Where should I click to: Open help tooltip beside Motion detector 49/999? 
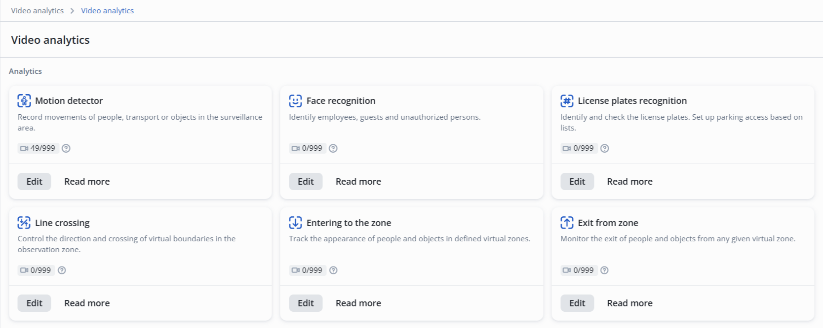tap(66, 148)
